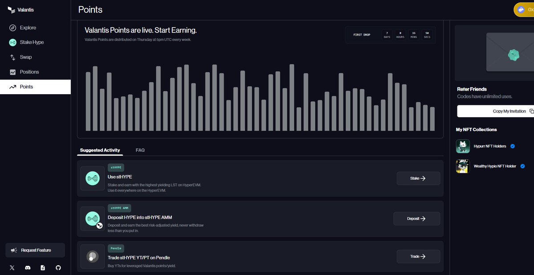Click the MINS countdown box
Screen dimensions: 534x275
(x=413, y=35)
